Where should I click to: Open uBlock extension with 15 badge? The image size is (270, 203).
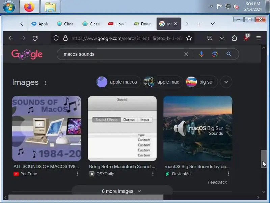pos(246,38)
